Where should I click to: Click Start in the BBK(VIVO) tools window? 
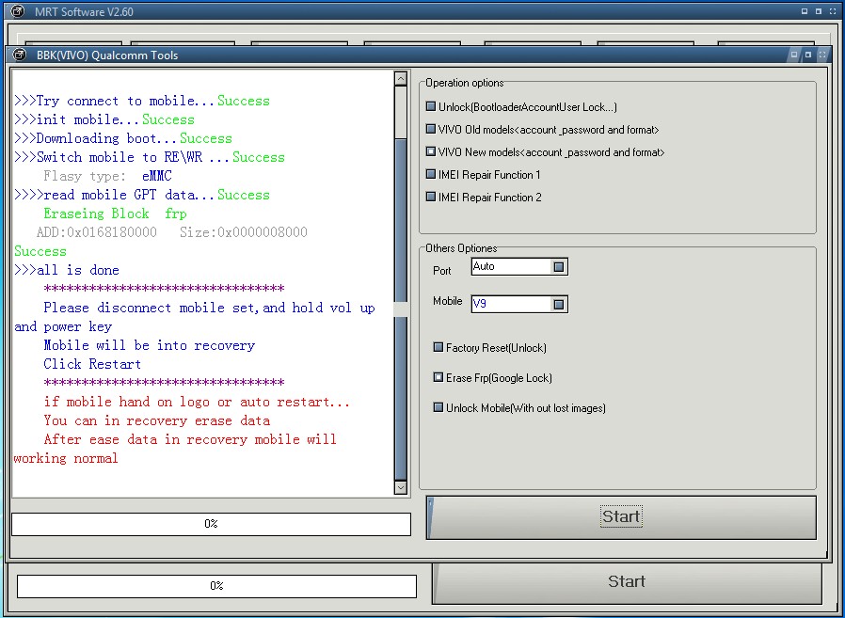[x=621, y=517]
